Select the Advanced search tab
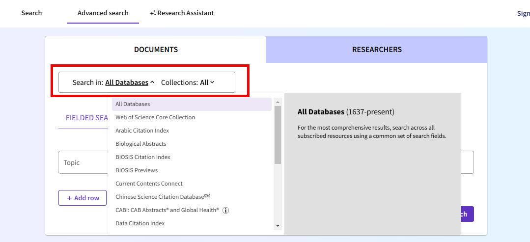The image size is (530, 242). point(103,13)
